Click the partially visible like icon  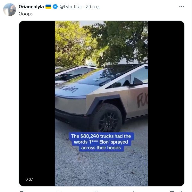pyautogui.click(x=97, y=191)
